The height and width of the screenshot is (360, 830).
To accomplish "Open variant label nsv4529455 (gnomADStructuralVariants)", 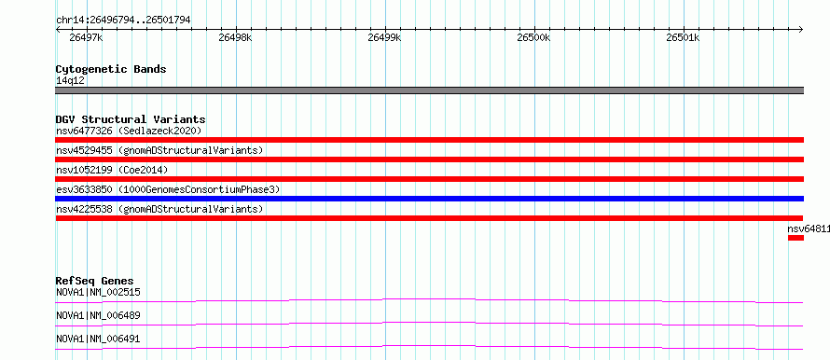I will 159,150.
